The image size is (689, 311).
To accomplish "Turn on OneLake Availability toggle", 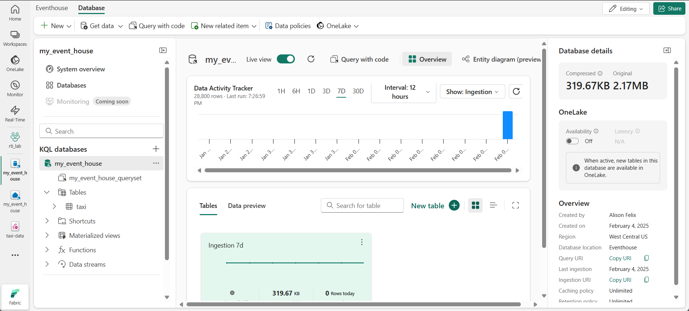I will pos(572,141).
